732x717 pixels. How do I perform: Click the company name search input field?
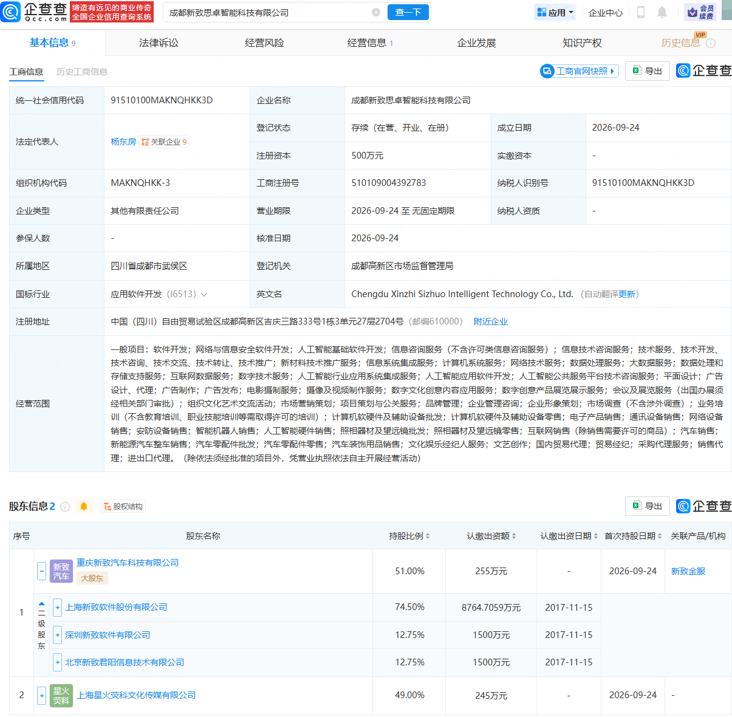[267, 12]
